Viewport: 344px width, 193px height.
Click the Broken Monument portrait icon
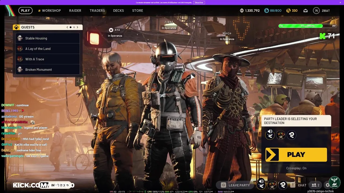(x=20, y=70)
